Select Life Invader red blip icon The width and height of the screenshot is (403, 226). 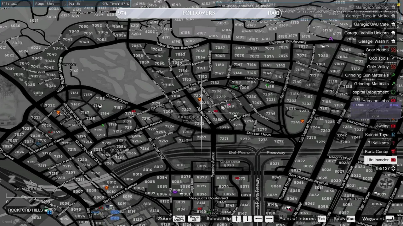tap(393, 160)
